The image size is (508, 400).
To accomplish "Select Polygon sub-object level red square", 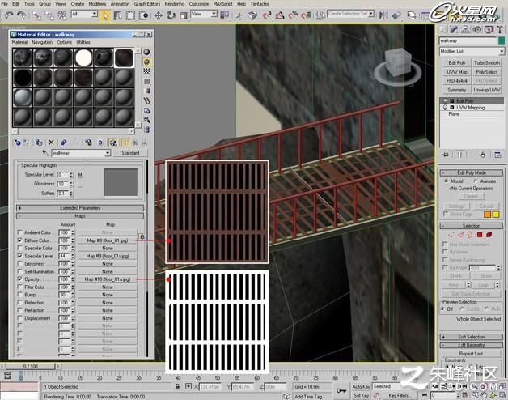I will pyautogui.click(x=480, y=235).
